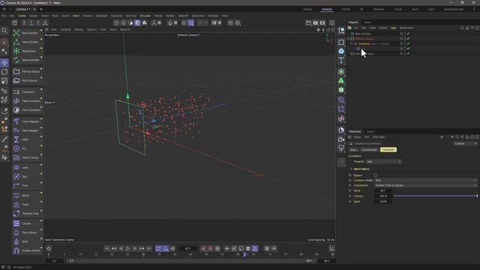Add a Switch Group modifier
Image resolution: width=480 pixels, height=270 pixels.
coord(27,157)
